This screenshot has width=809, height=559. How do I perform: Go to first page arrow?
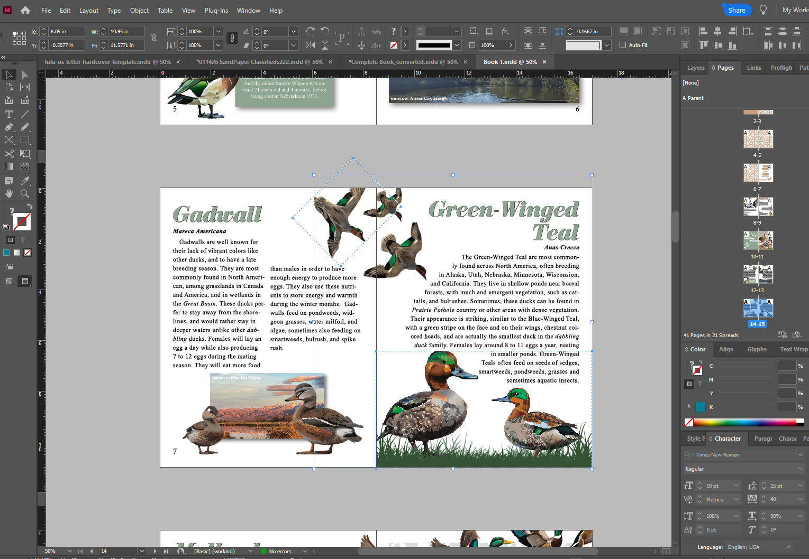[80, 551]
